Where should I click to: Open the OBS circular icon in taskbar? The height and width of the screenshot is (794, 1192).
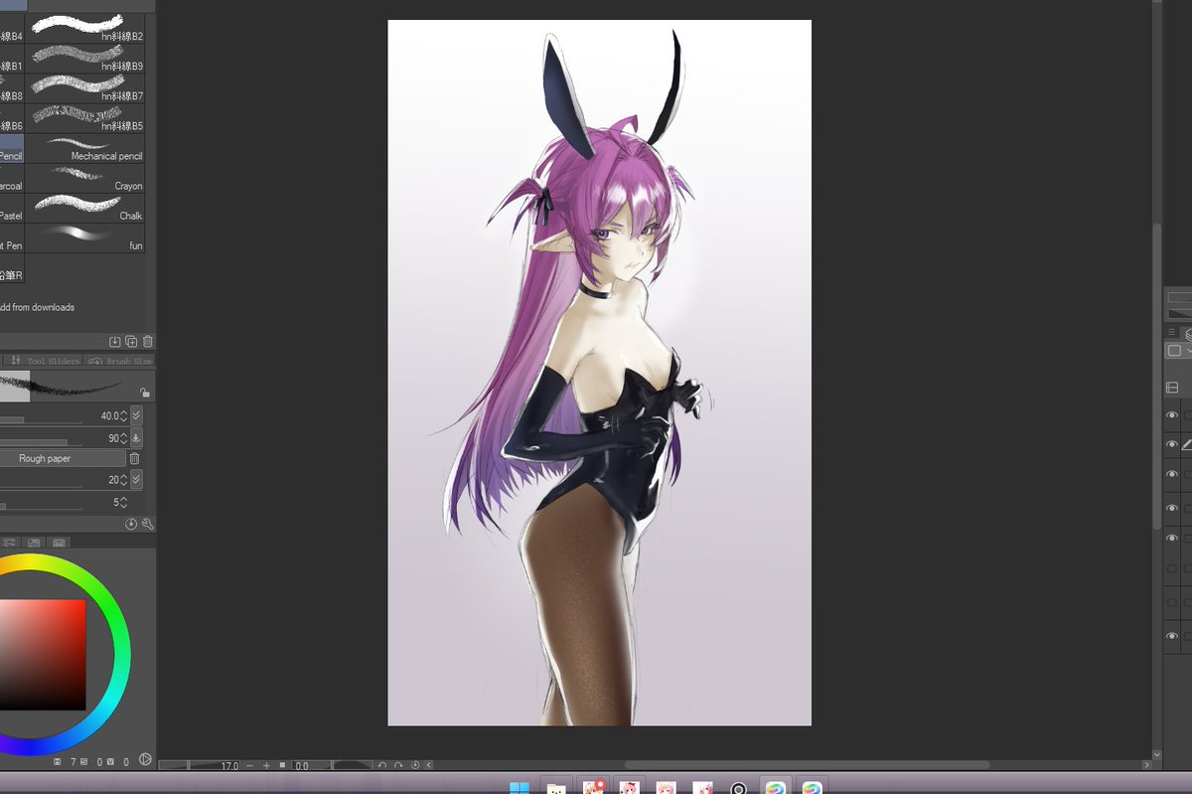click(x=738, y=788)
